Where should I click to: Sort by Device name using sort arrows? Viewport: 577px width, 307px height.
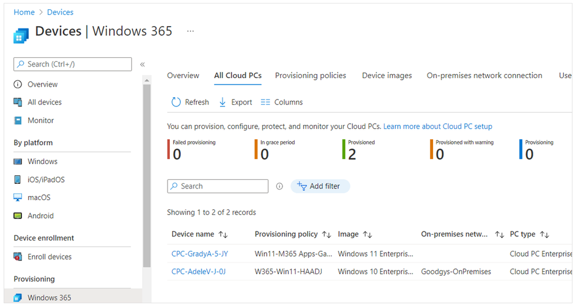pyautogui.click(x=223, y=234)
